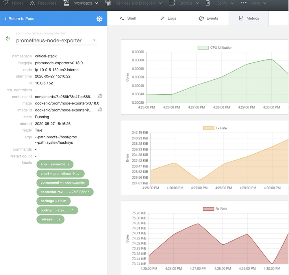Click the Resources icon in top nav
Image resolution: width=289 pixels, height=275 pixels.
[32, 3]
